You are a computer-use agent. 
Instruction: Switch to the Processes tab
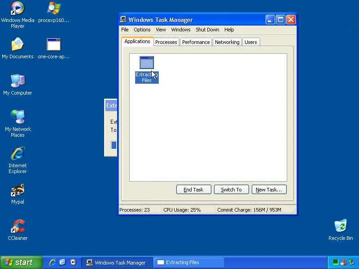pos(166,42)
